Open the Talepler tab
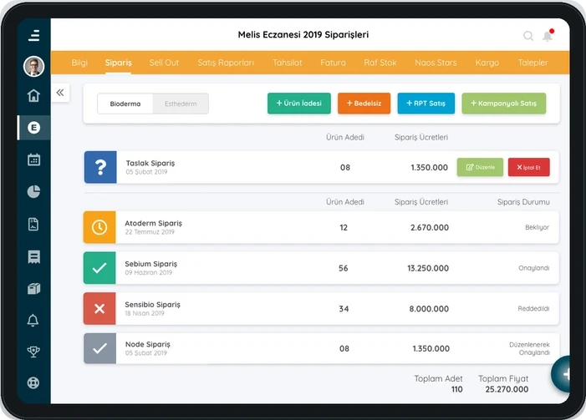This screenshot has height=420, width=586. point(533,63)
